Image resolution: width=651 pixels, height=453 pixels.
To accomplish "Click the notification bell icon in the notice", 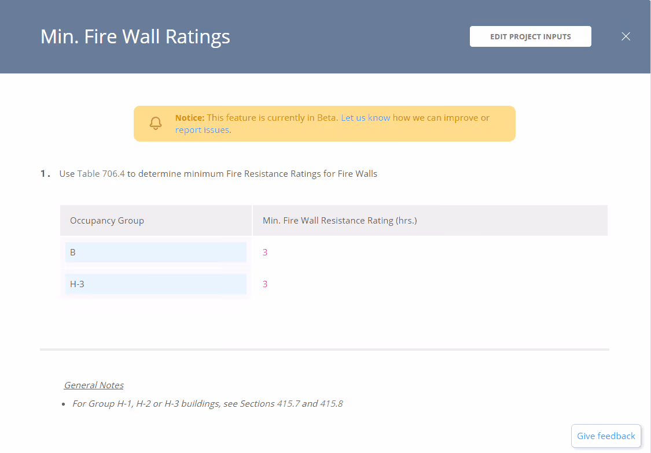I will (156, 123).
